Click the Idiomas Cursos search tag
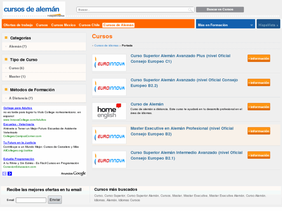 tap(129, 200)
